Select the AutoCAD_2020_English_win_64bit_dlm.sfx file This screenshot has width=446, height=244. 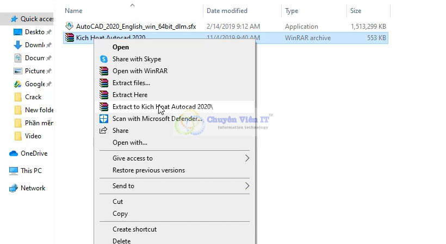(x=136, y=26)
